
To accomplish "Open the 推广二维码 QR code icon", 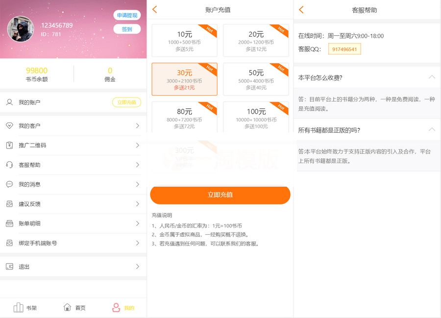I will tap(9, 145).
